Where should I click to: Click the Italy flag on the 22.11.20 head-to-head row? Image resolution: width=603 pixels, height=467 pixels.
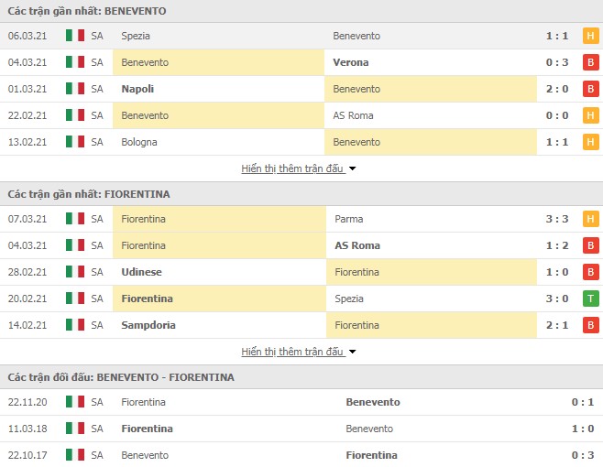[x=75, y=402]
